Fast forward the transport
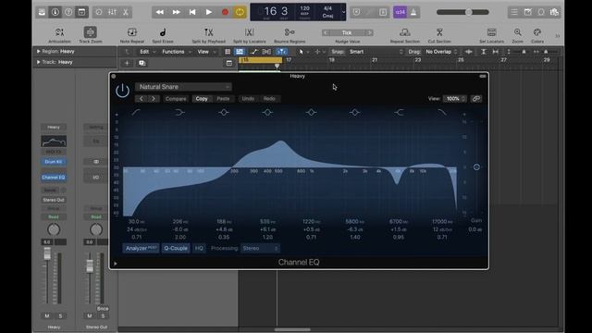Viewport: 592px width, 333px height. coord(176,12)
